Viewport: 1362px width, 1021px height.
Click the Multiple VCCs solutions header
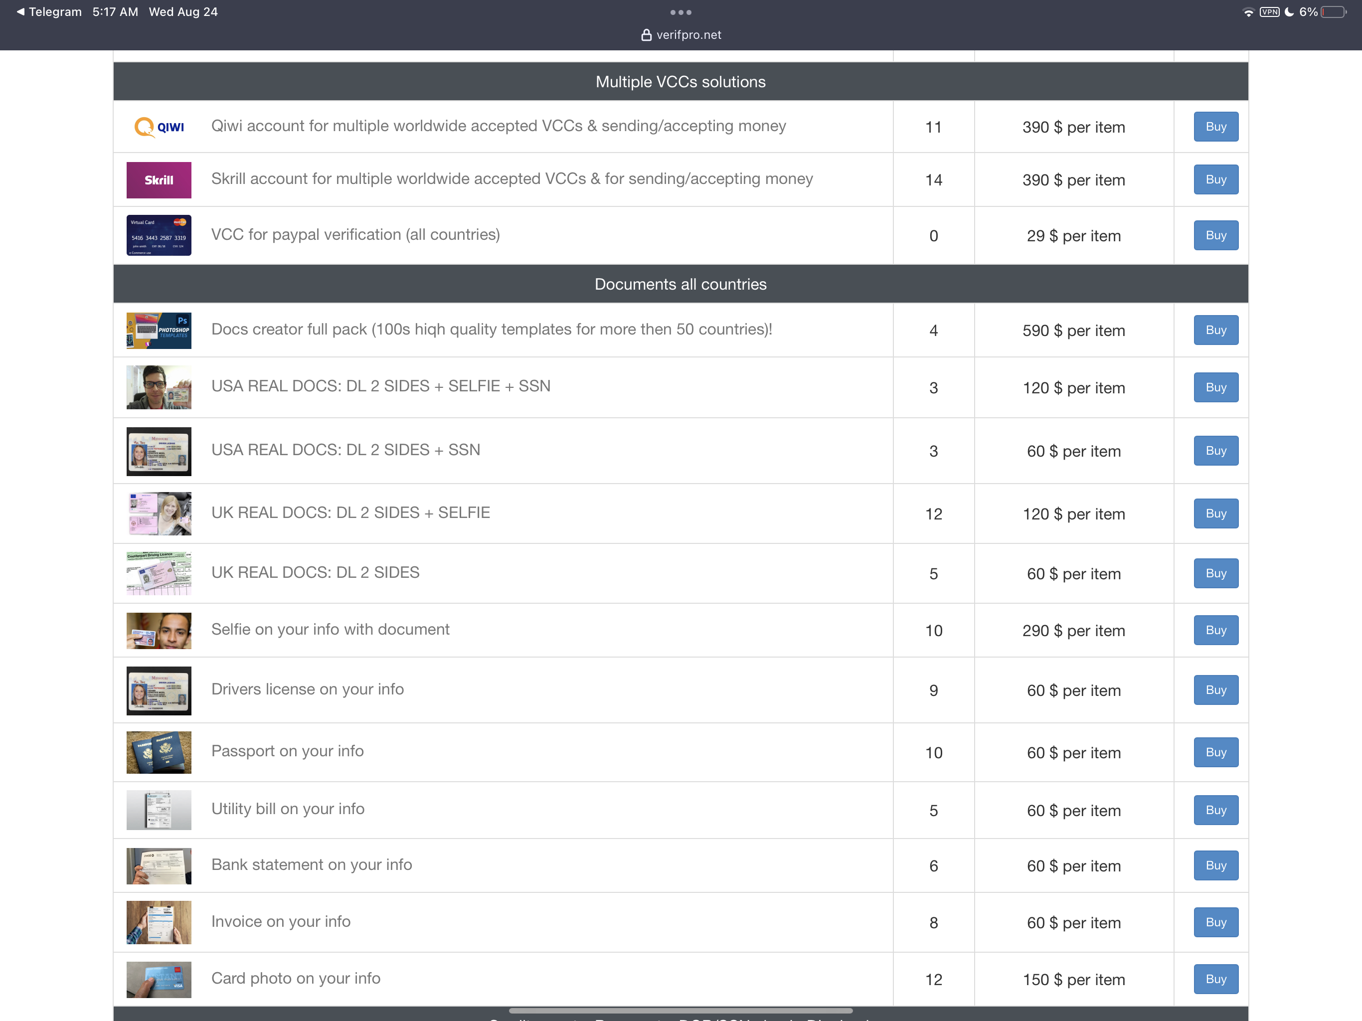(x=681, y=82)
